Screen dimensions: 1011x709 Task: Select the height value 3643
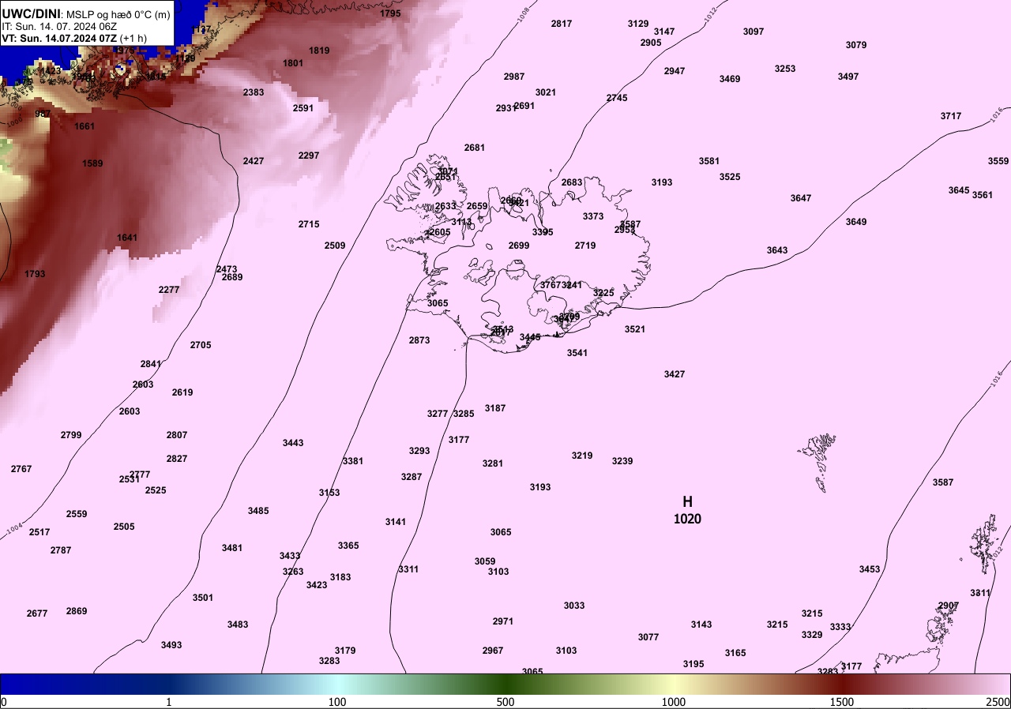coord(777,250)
